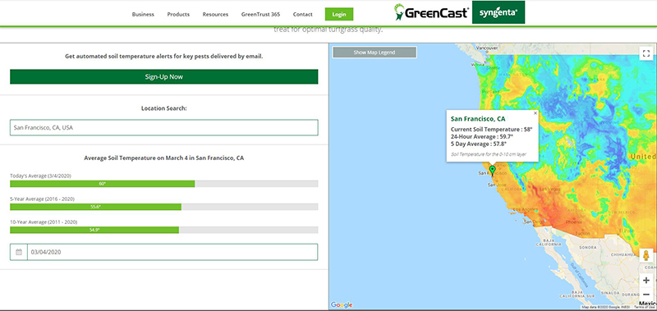The height and width of the screenshot is (311, 657).
Task: Focus the Location Search field
Action: [x=163, y=128]
